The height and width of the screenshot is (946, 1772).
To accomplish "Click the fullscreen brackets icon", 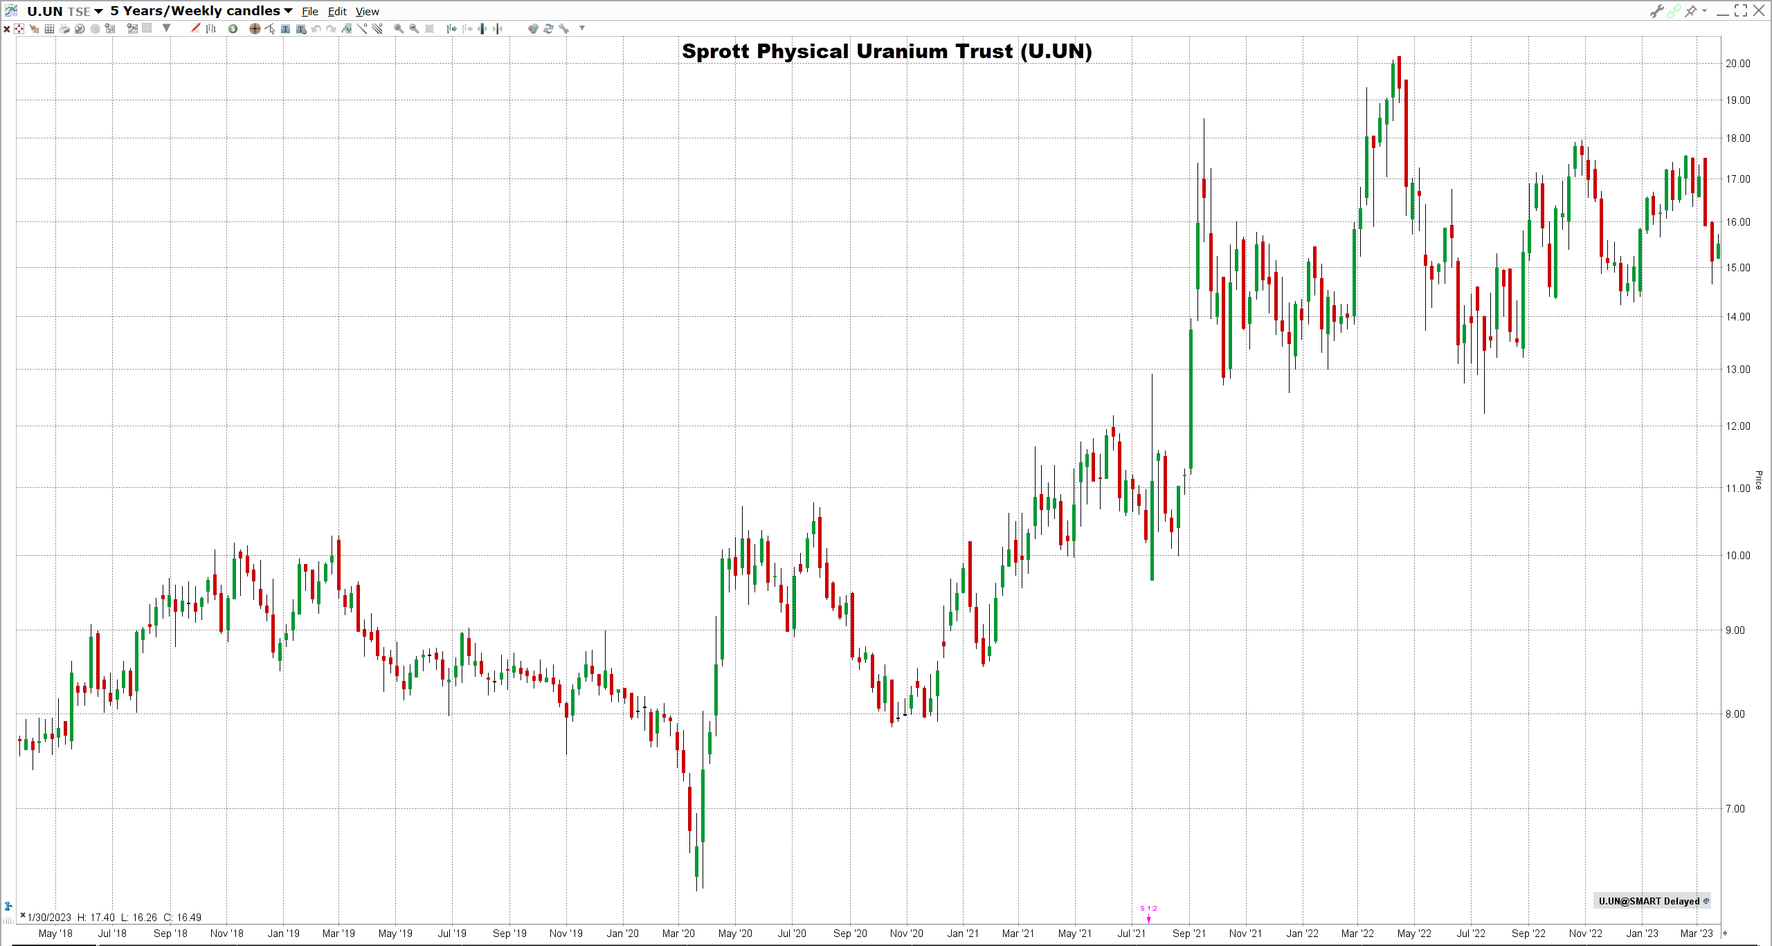I will pyautogui.click(x=1741, y=10).
